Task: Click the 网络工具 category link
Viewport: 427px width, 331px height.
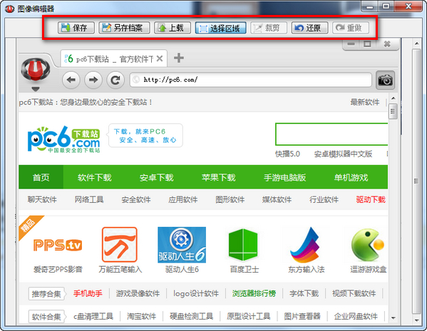Action: point(89,199)
